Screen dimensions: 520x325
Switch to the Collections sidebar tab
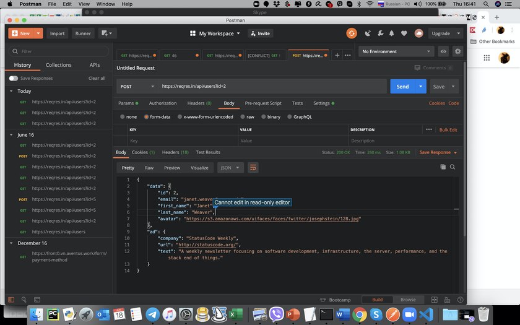tap(58, 65)
